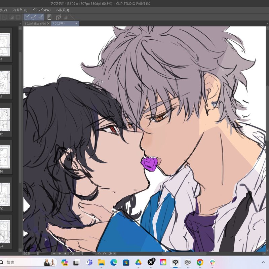Open Microsoft Copilot PRE from taskbar
Image resolution: width=269 pixels, height=269 pixels.
65,262
